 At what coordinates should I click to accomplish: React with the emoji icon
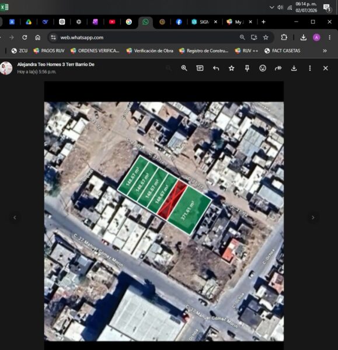(263, 68)
